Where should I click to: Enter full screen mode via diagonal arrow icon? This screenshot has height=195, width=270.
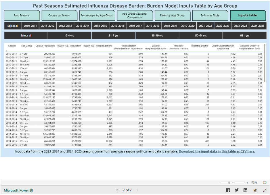point(264,190)
